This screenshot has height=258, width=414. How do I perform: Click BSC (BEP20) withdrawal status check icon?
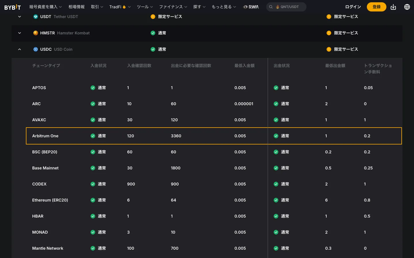276,152
